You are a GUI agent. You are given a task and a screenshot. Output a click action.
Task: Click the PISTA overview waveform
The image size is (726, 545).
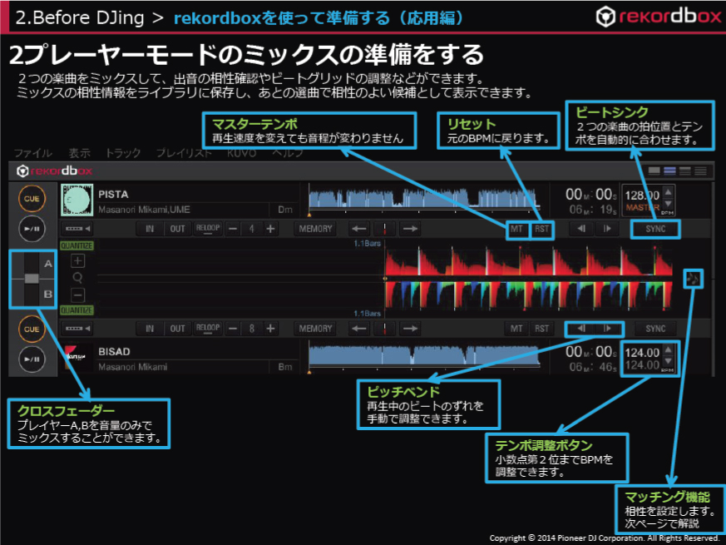point(424,198)
